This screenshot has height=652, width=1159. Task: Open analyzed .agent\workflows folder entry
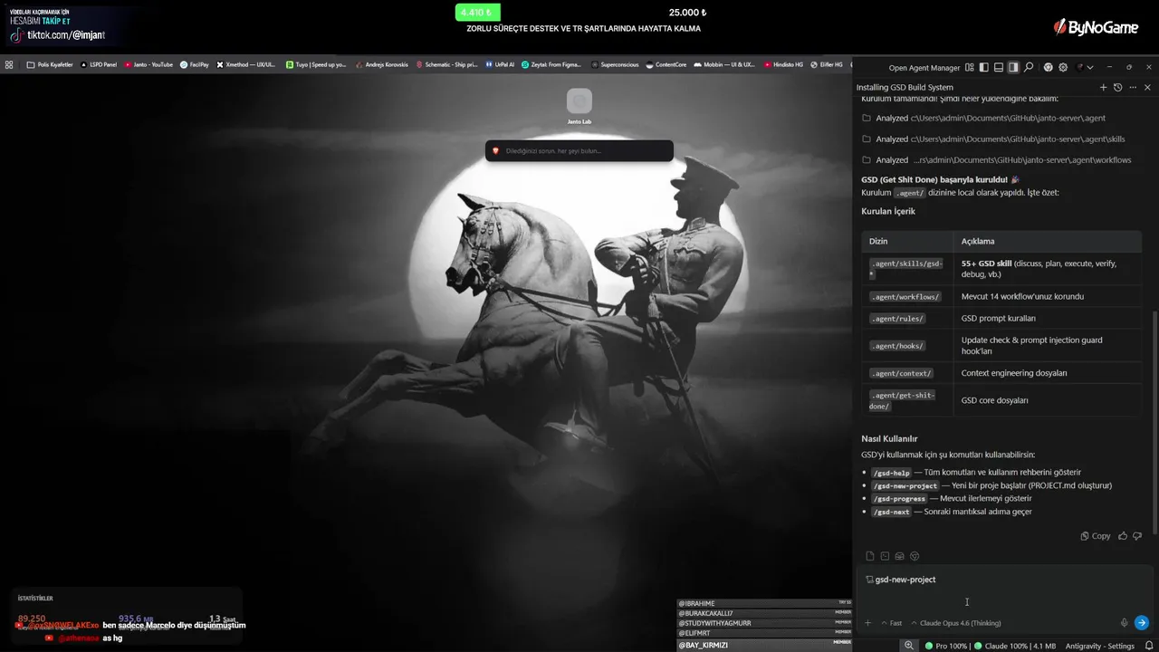pyautogui.click(x=996, y=160)
